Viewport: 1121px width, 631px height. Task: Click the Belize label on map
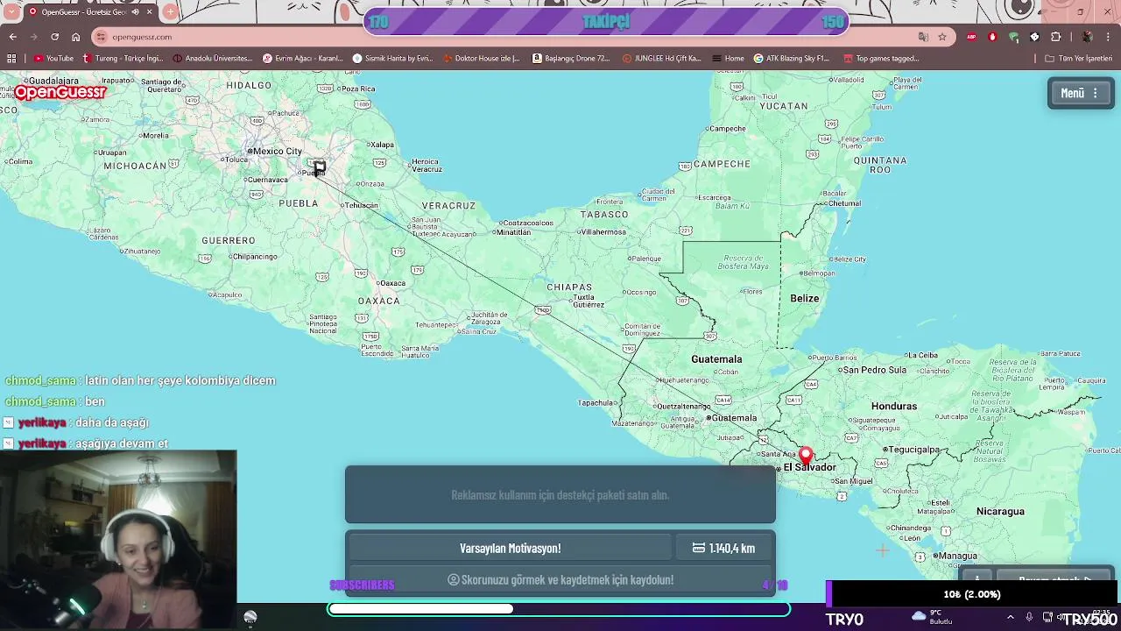tap(804, 298)
